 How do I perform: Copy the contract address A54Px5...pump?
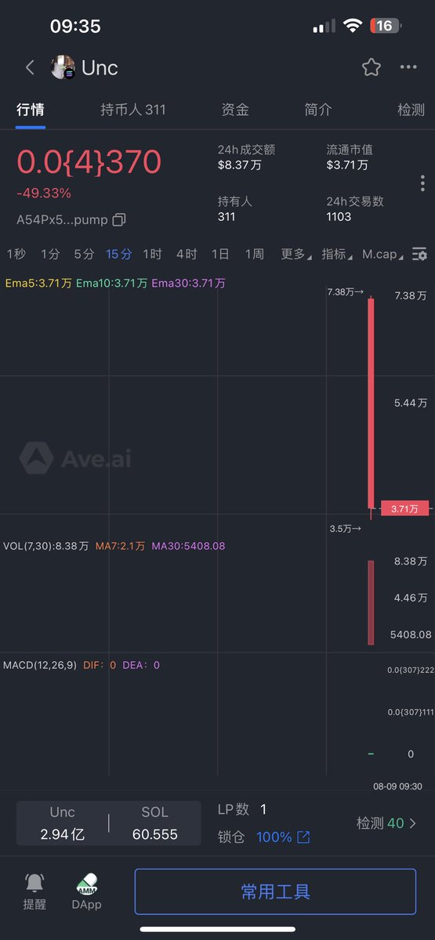119,220
